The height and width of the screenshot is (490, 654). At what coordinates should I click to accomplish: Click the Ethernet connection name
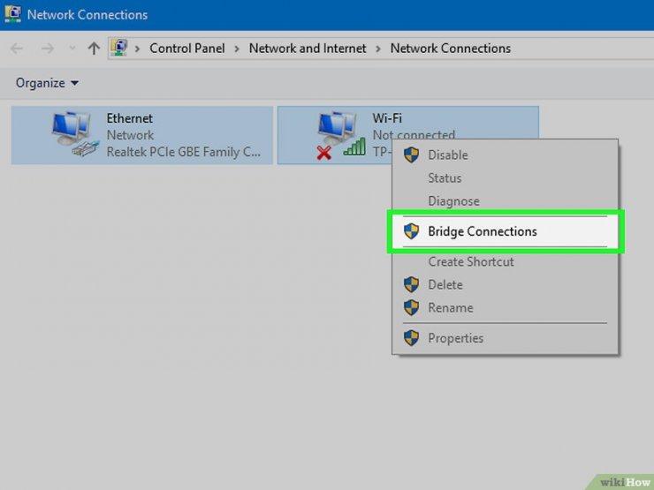[130, 118]
